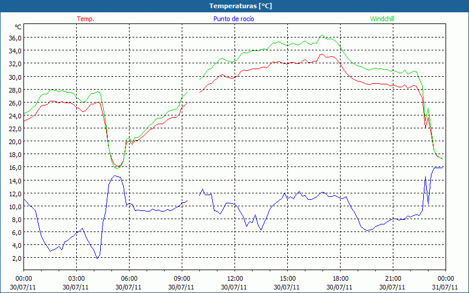Click the 06:00 time axis label
469x293 pixels.
pos(129,278)
